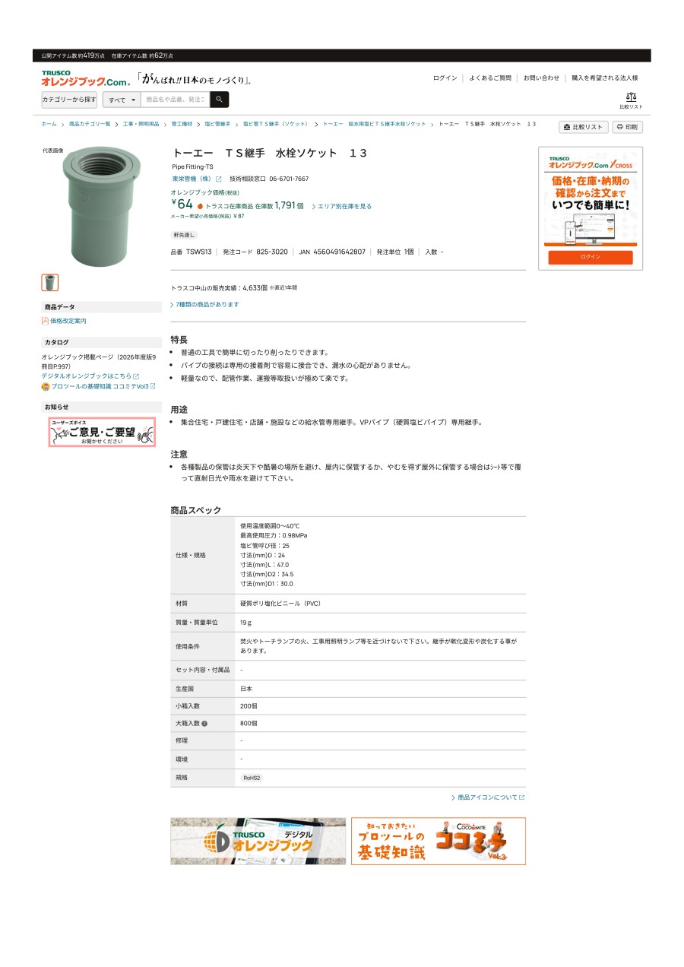Open the すべて category dropdown
The width and height of the screenshot is (684, 967).
pos(122,100)
